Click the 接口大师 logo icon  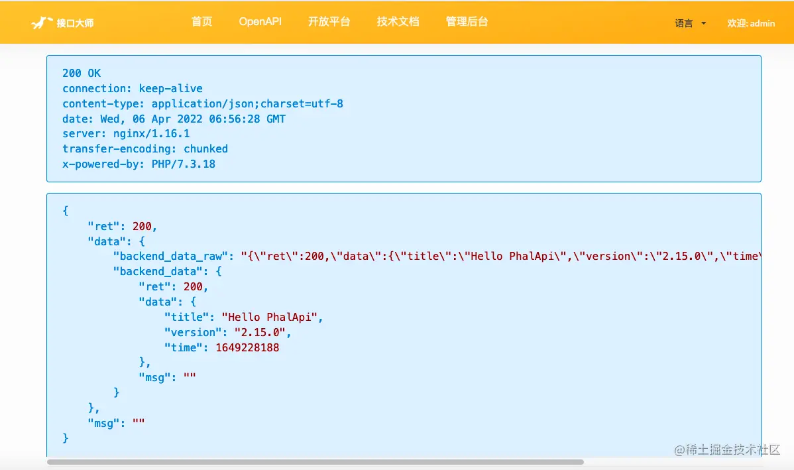point(42,23)
